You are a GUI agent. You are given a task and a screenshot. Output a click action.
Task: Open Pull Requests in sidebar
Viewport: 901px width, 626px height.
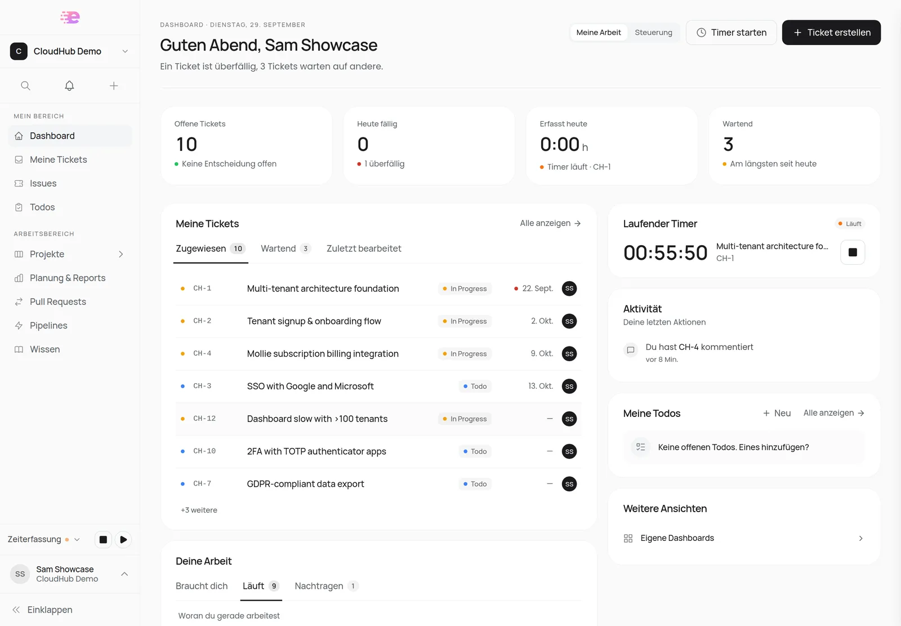coord(70,301)
